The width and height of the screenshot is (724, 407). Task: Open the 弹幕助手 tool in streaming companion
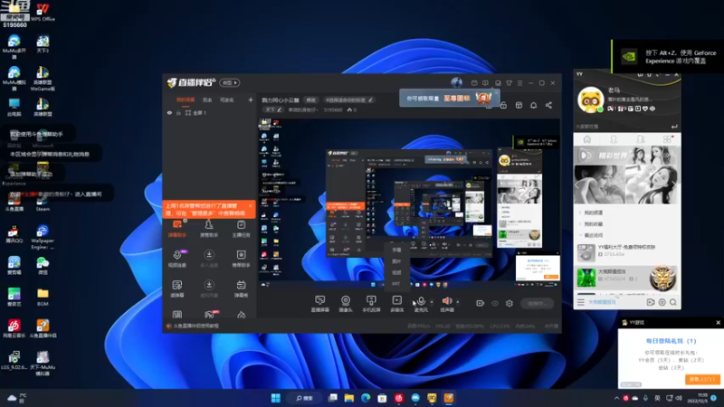tap(177, 229)
